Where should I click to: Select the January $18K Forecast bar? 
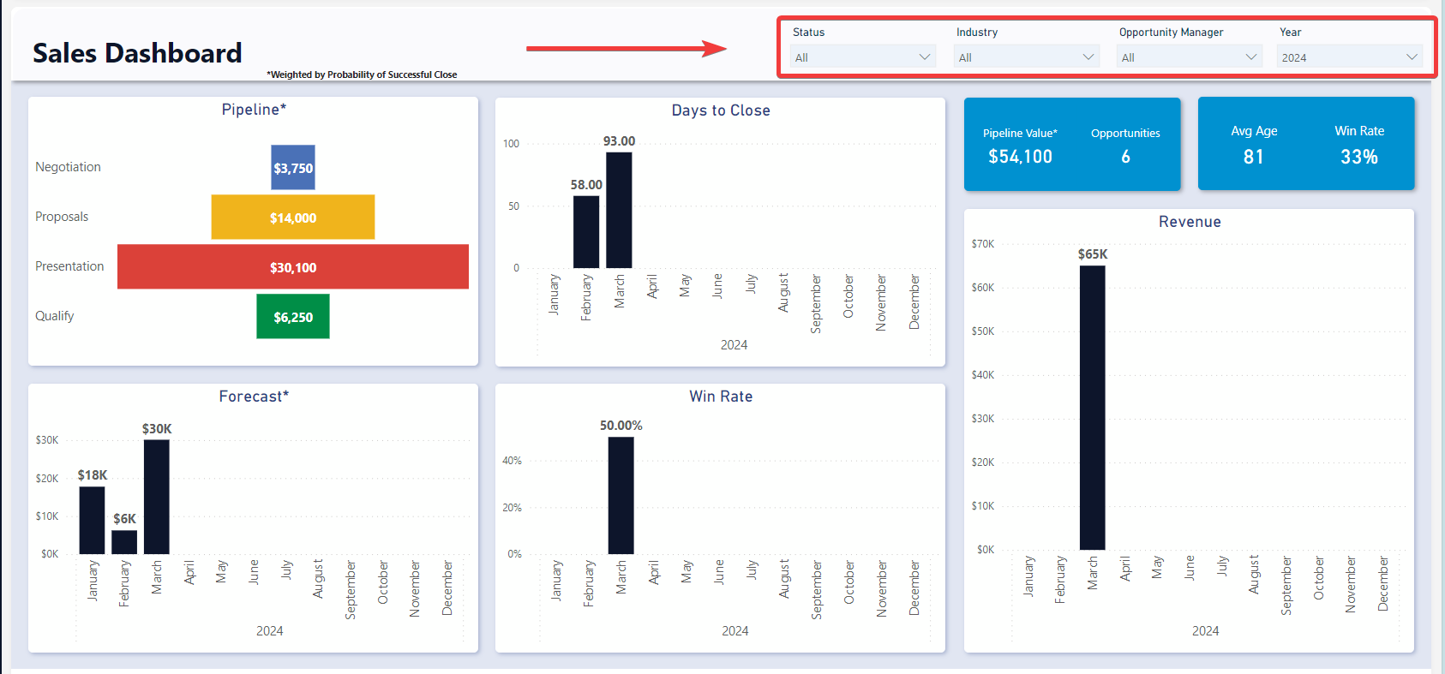(92, 521)
